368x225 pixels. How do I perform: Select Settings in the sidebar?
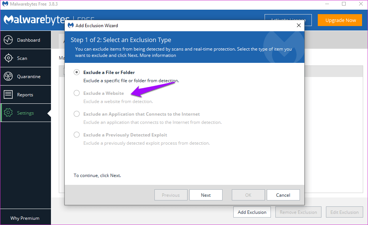coord(26,113)
